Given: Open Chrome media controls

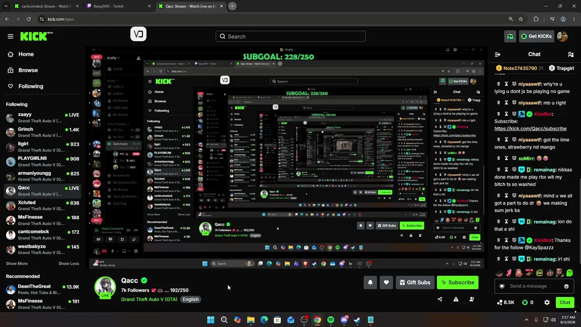Looking at the screenshot, I should pos(552,19).
